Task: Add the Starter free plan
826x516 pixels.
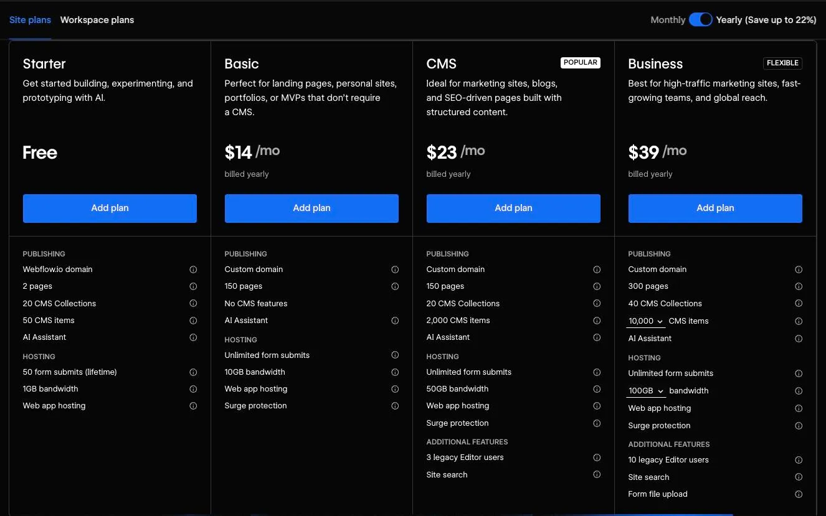Action: 110,208
